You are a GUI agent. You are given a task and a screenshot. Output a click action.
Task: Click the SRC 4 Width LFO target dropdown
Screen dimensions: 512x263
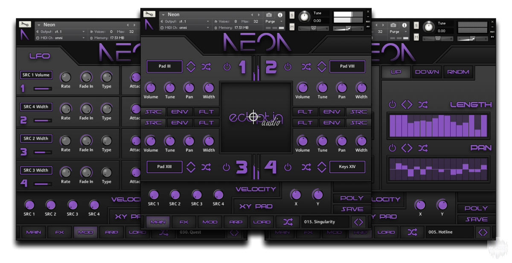click(36, 107)
